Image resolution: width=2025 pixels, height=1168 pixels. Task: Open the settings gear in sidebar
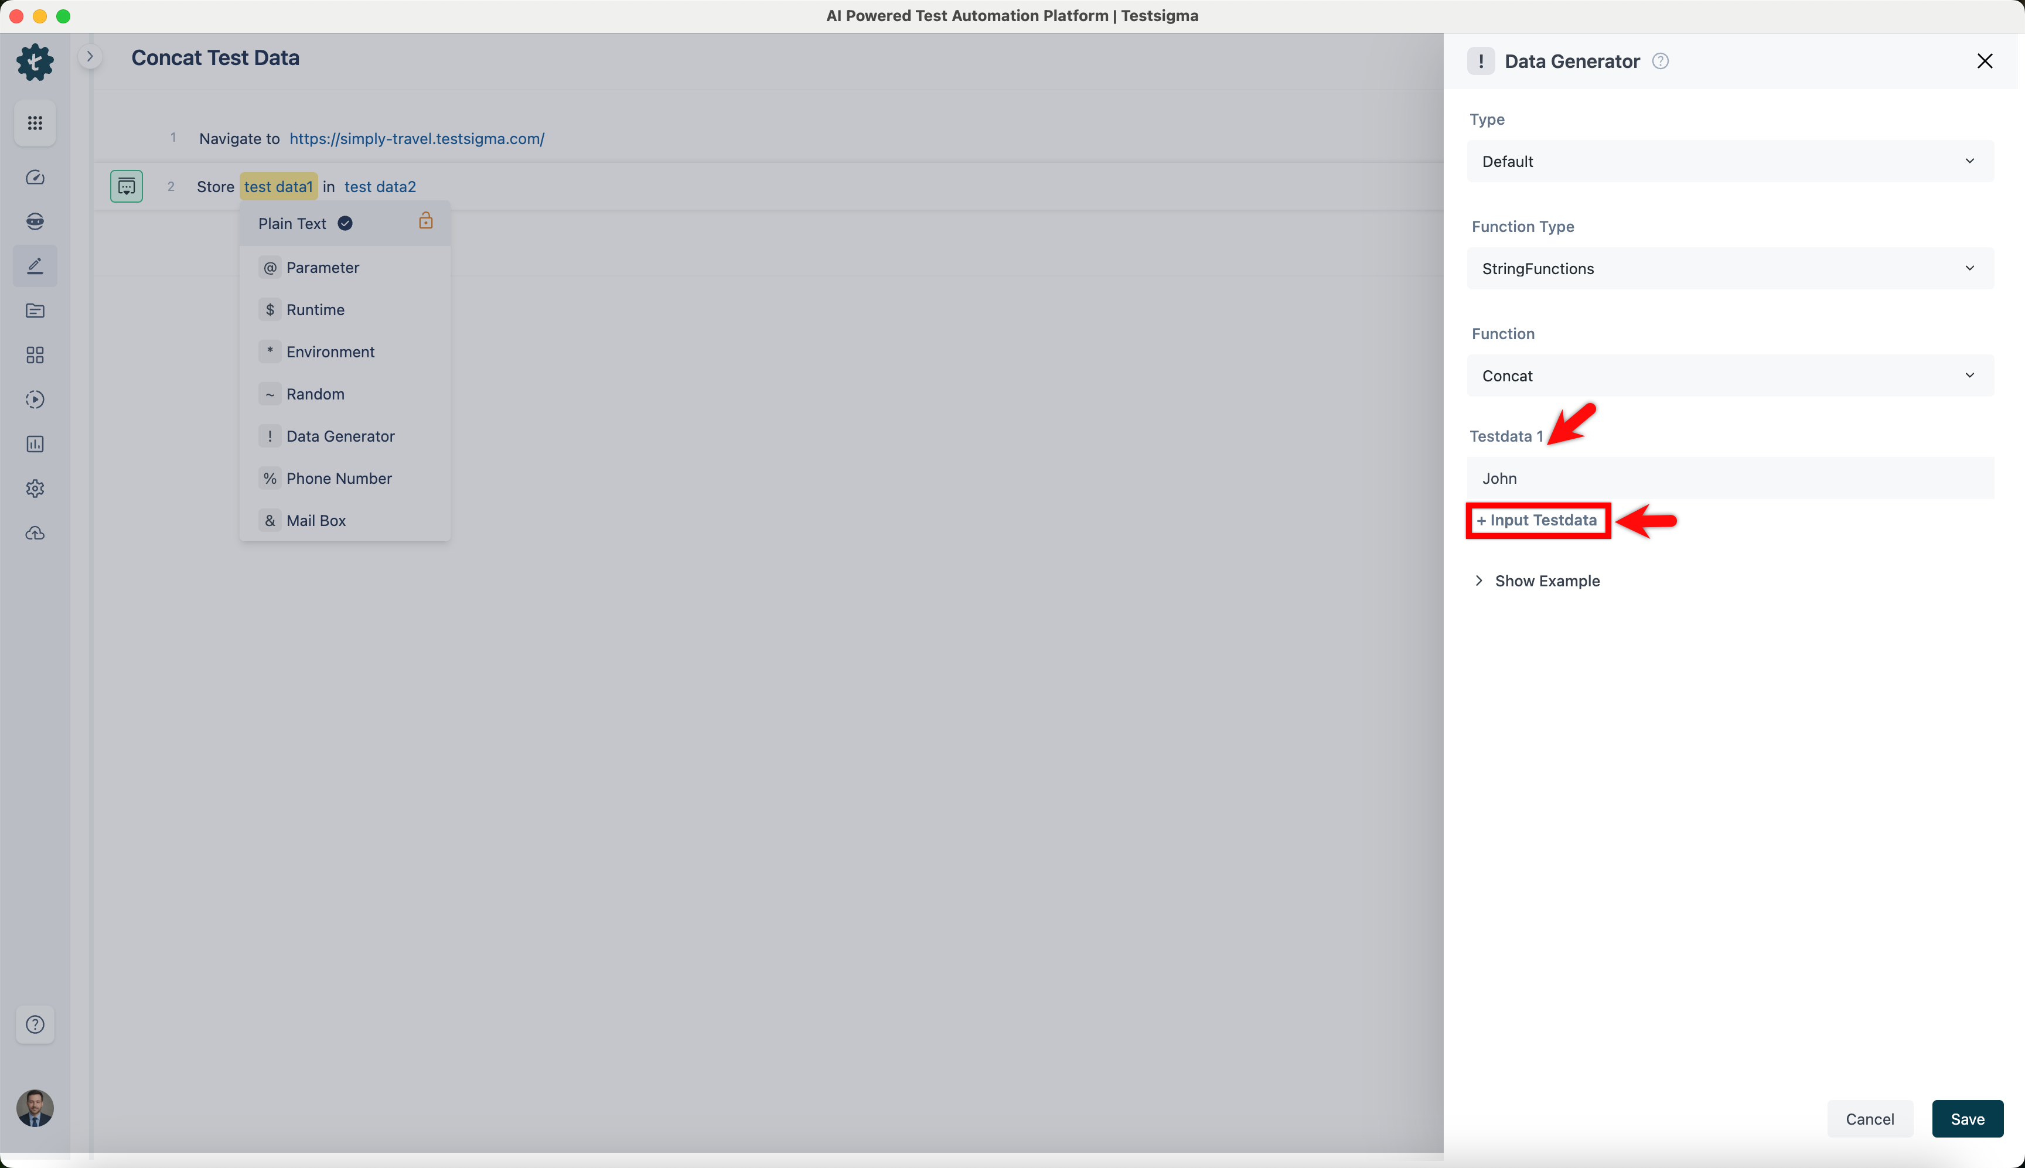[x=35, y=489]
